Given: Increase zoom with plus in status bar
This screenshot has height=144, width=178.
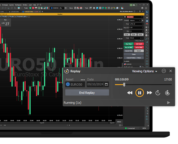Looking at the screenshot, I should pyautogui.click(x=148, y=128).
